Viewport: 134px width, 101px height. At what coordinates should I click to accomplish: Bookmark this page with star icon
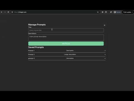pyautogui.click(x=98, y=12)
